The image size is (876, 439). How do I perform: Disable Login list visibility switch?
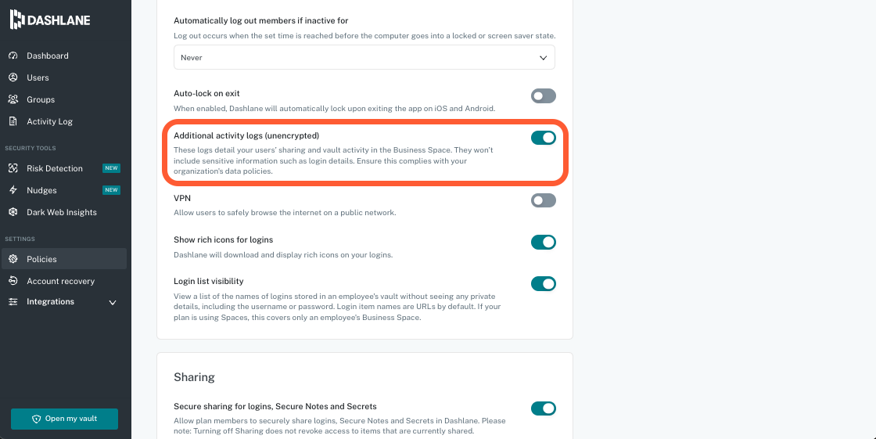pos(543,284)
